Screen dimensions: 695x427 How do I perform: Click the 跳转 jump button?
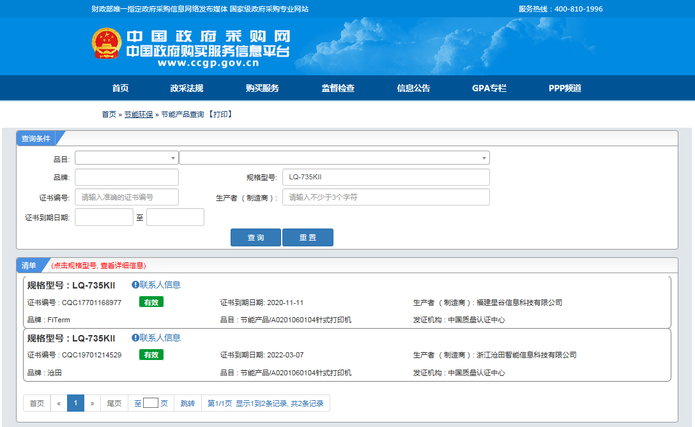(x=188, y=403)
